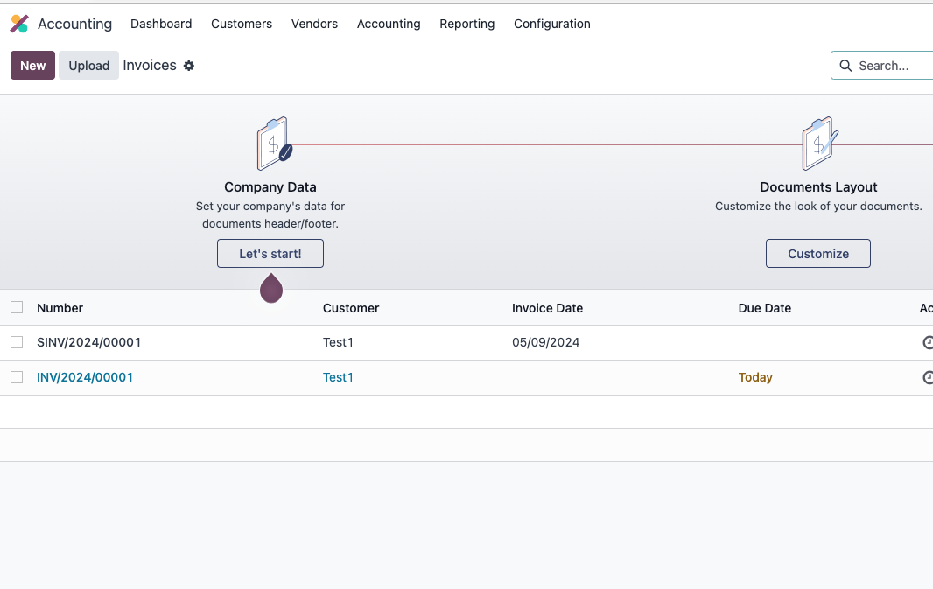Image resolution: width=933 pixels, height=589 pixels.
Task: Tick the checkbox for SINV/2024/00001
Action: pyautogui.click(x=17, y=342)
